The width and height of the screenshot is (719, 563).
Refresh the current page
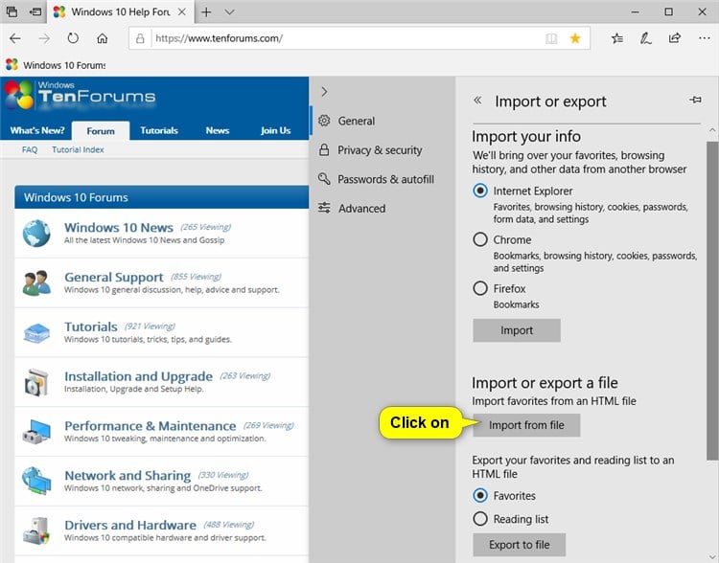(x=73, y=38)
